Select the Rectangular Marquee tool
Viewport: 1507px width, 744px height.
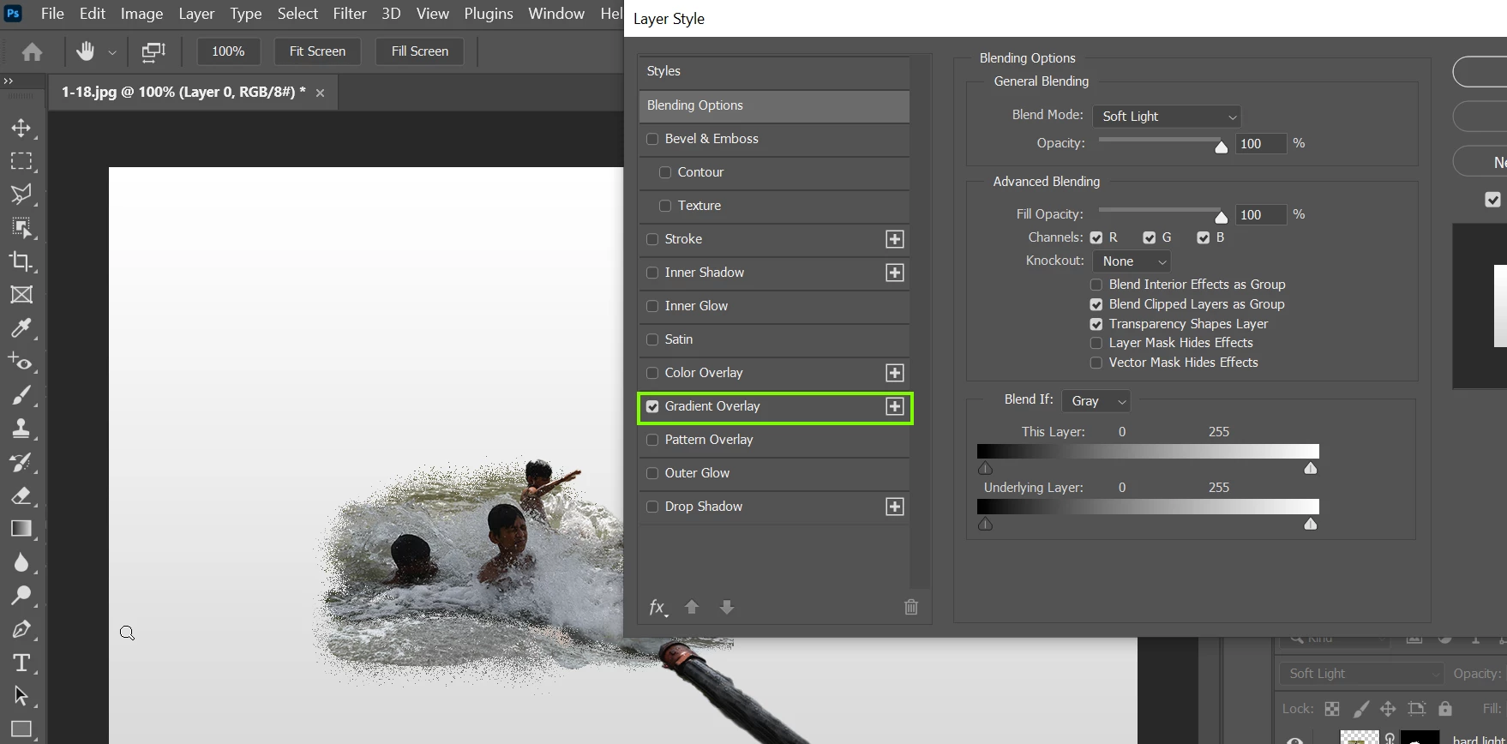point(21,161)
